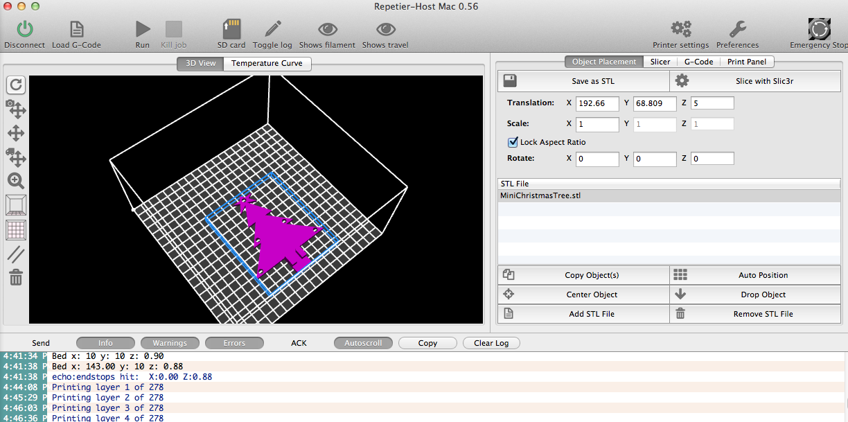Select the rotate camera move tool

[16, 109]
